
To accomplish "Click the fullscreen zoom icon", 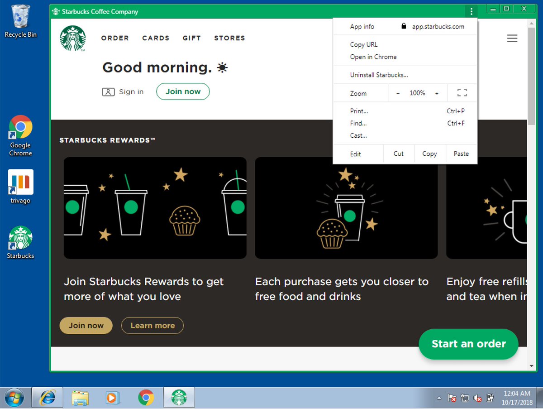I will tap(462, 93).
